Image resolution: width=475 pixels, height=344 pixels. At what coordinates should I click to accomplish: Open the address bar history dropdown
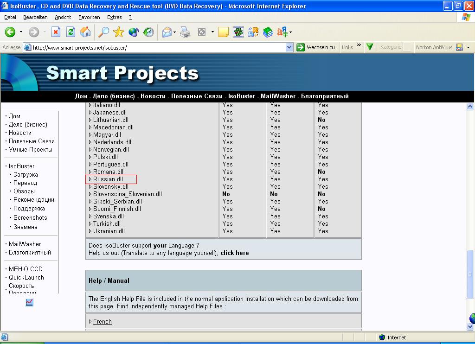289,48
